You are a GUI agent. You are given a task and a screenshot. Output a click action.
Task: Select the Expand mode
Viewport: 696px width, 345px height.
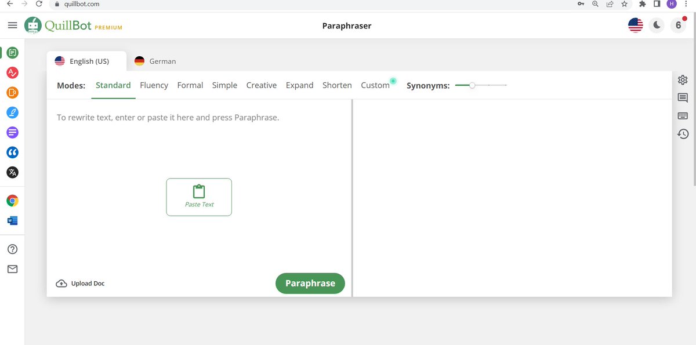pyautogui.click(x=299, y=85)
